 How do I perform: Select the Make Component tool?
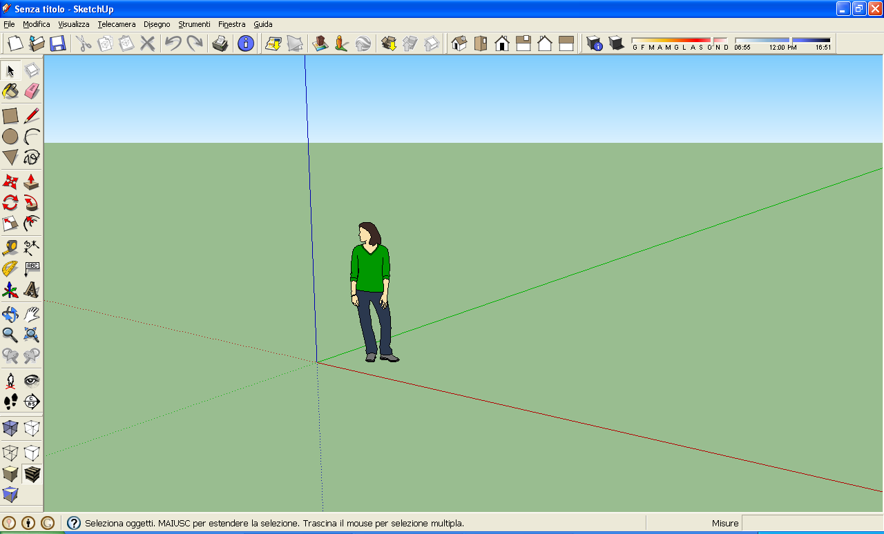[32, 70]
